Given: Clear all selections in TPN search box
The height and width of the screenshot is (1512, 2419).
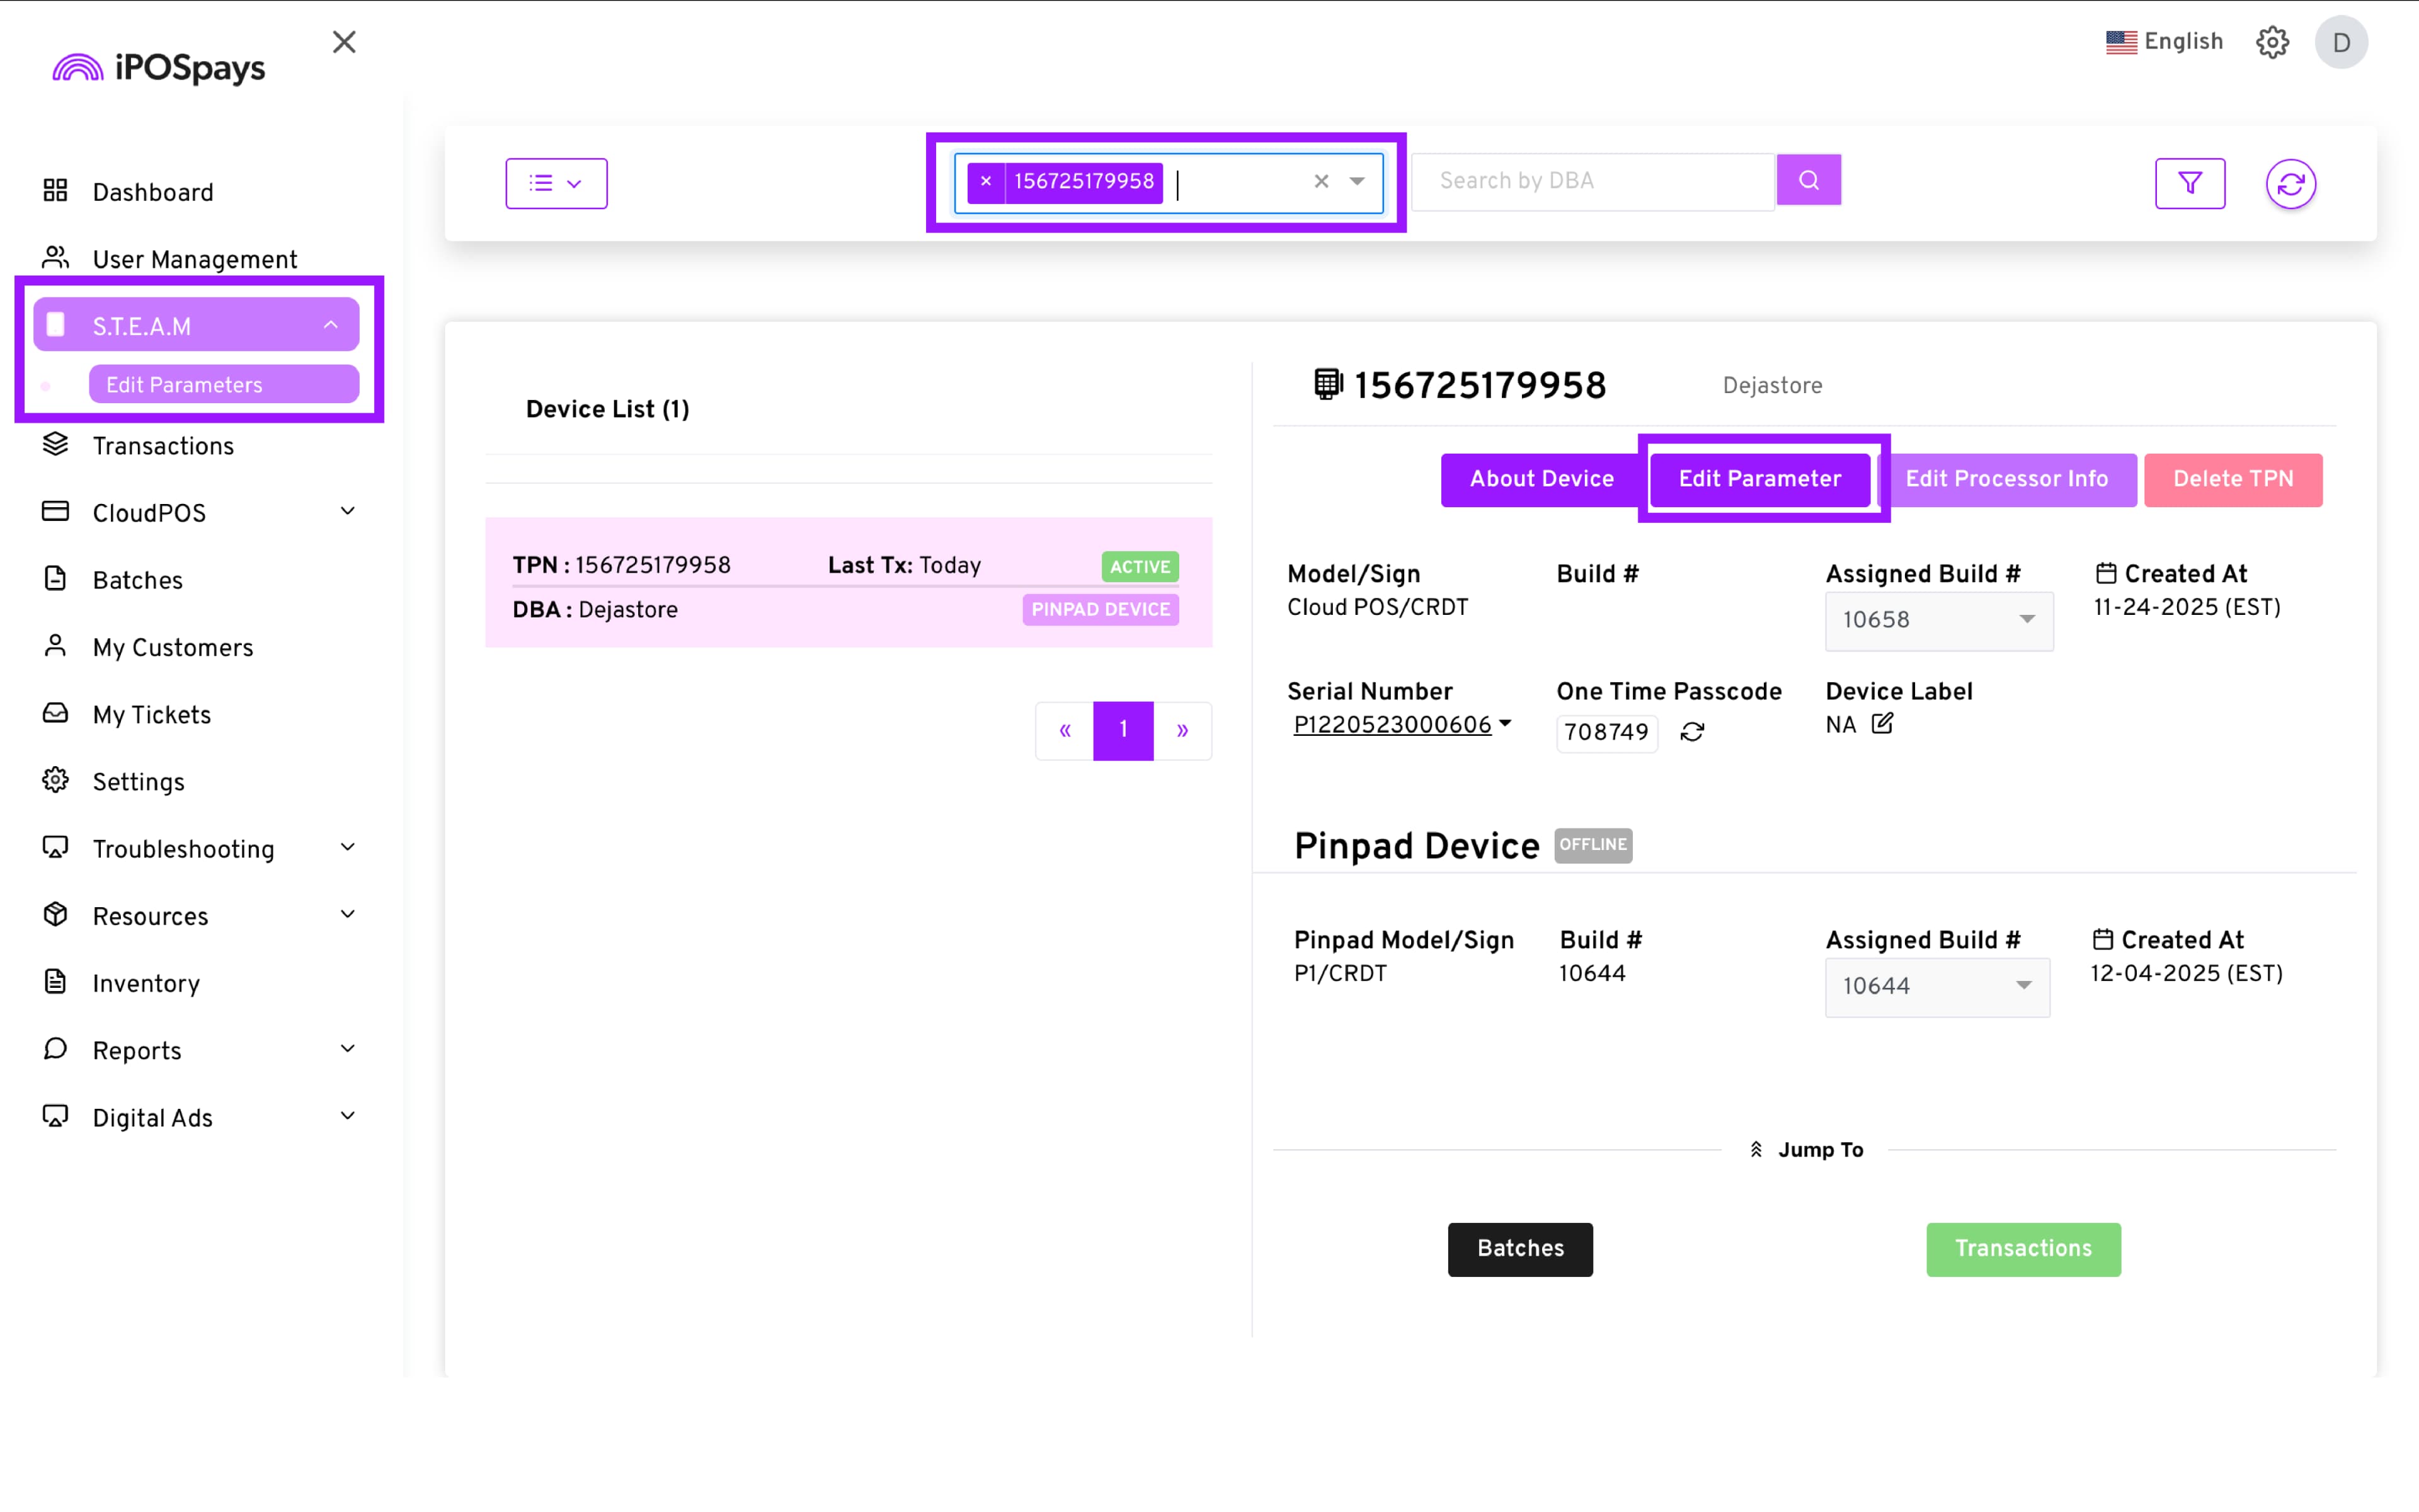Looking at the screenshot, I should pos(1320,181).
